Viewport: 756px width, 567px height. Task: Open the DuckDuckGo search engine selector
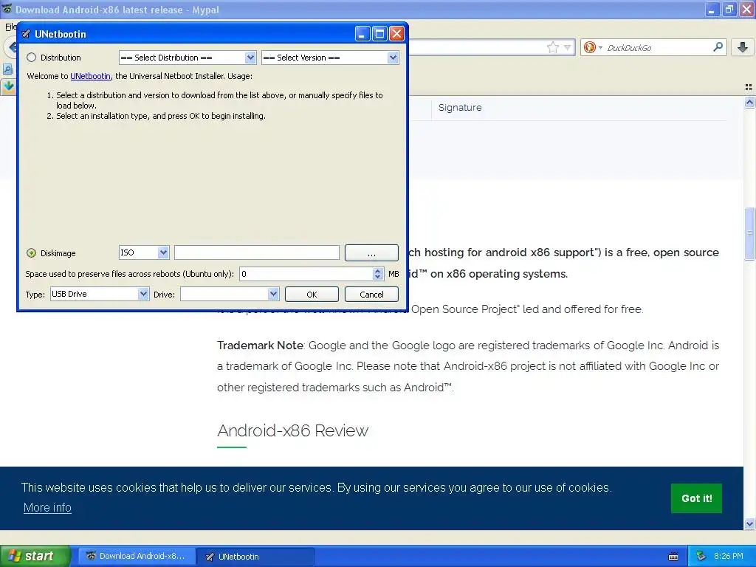tap(593, 47)
